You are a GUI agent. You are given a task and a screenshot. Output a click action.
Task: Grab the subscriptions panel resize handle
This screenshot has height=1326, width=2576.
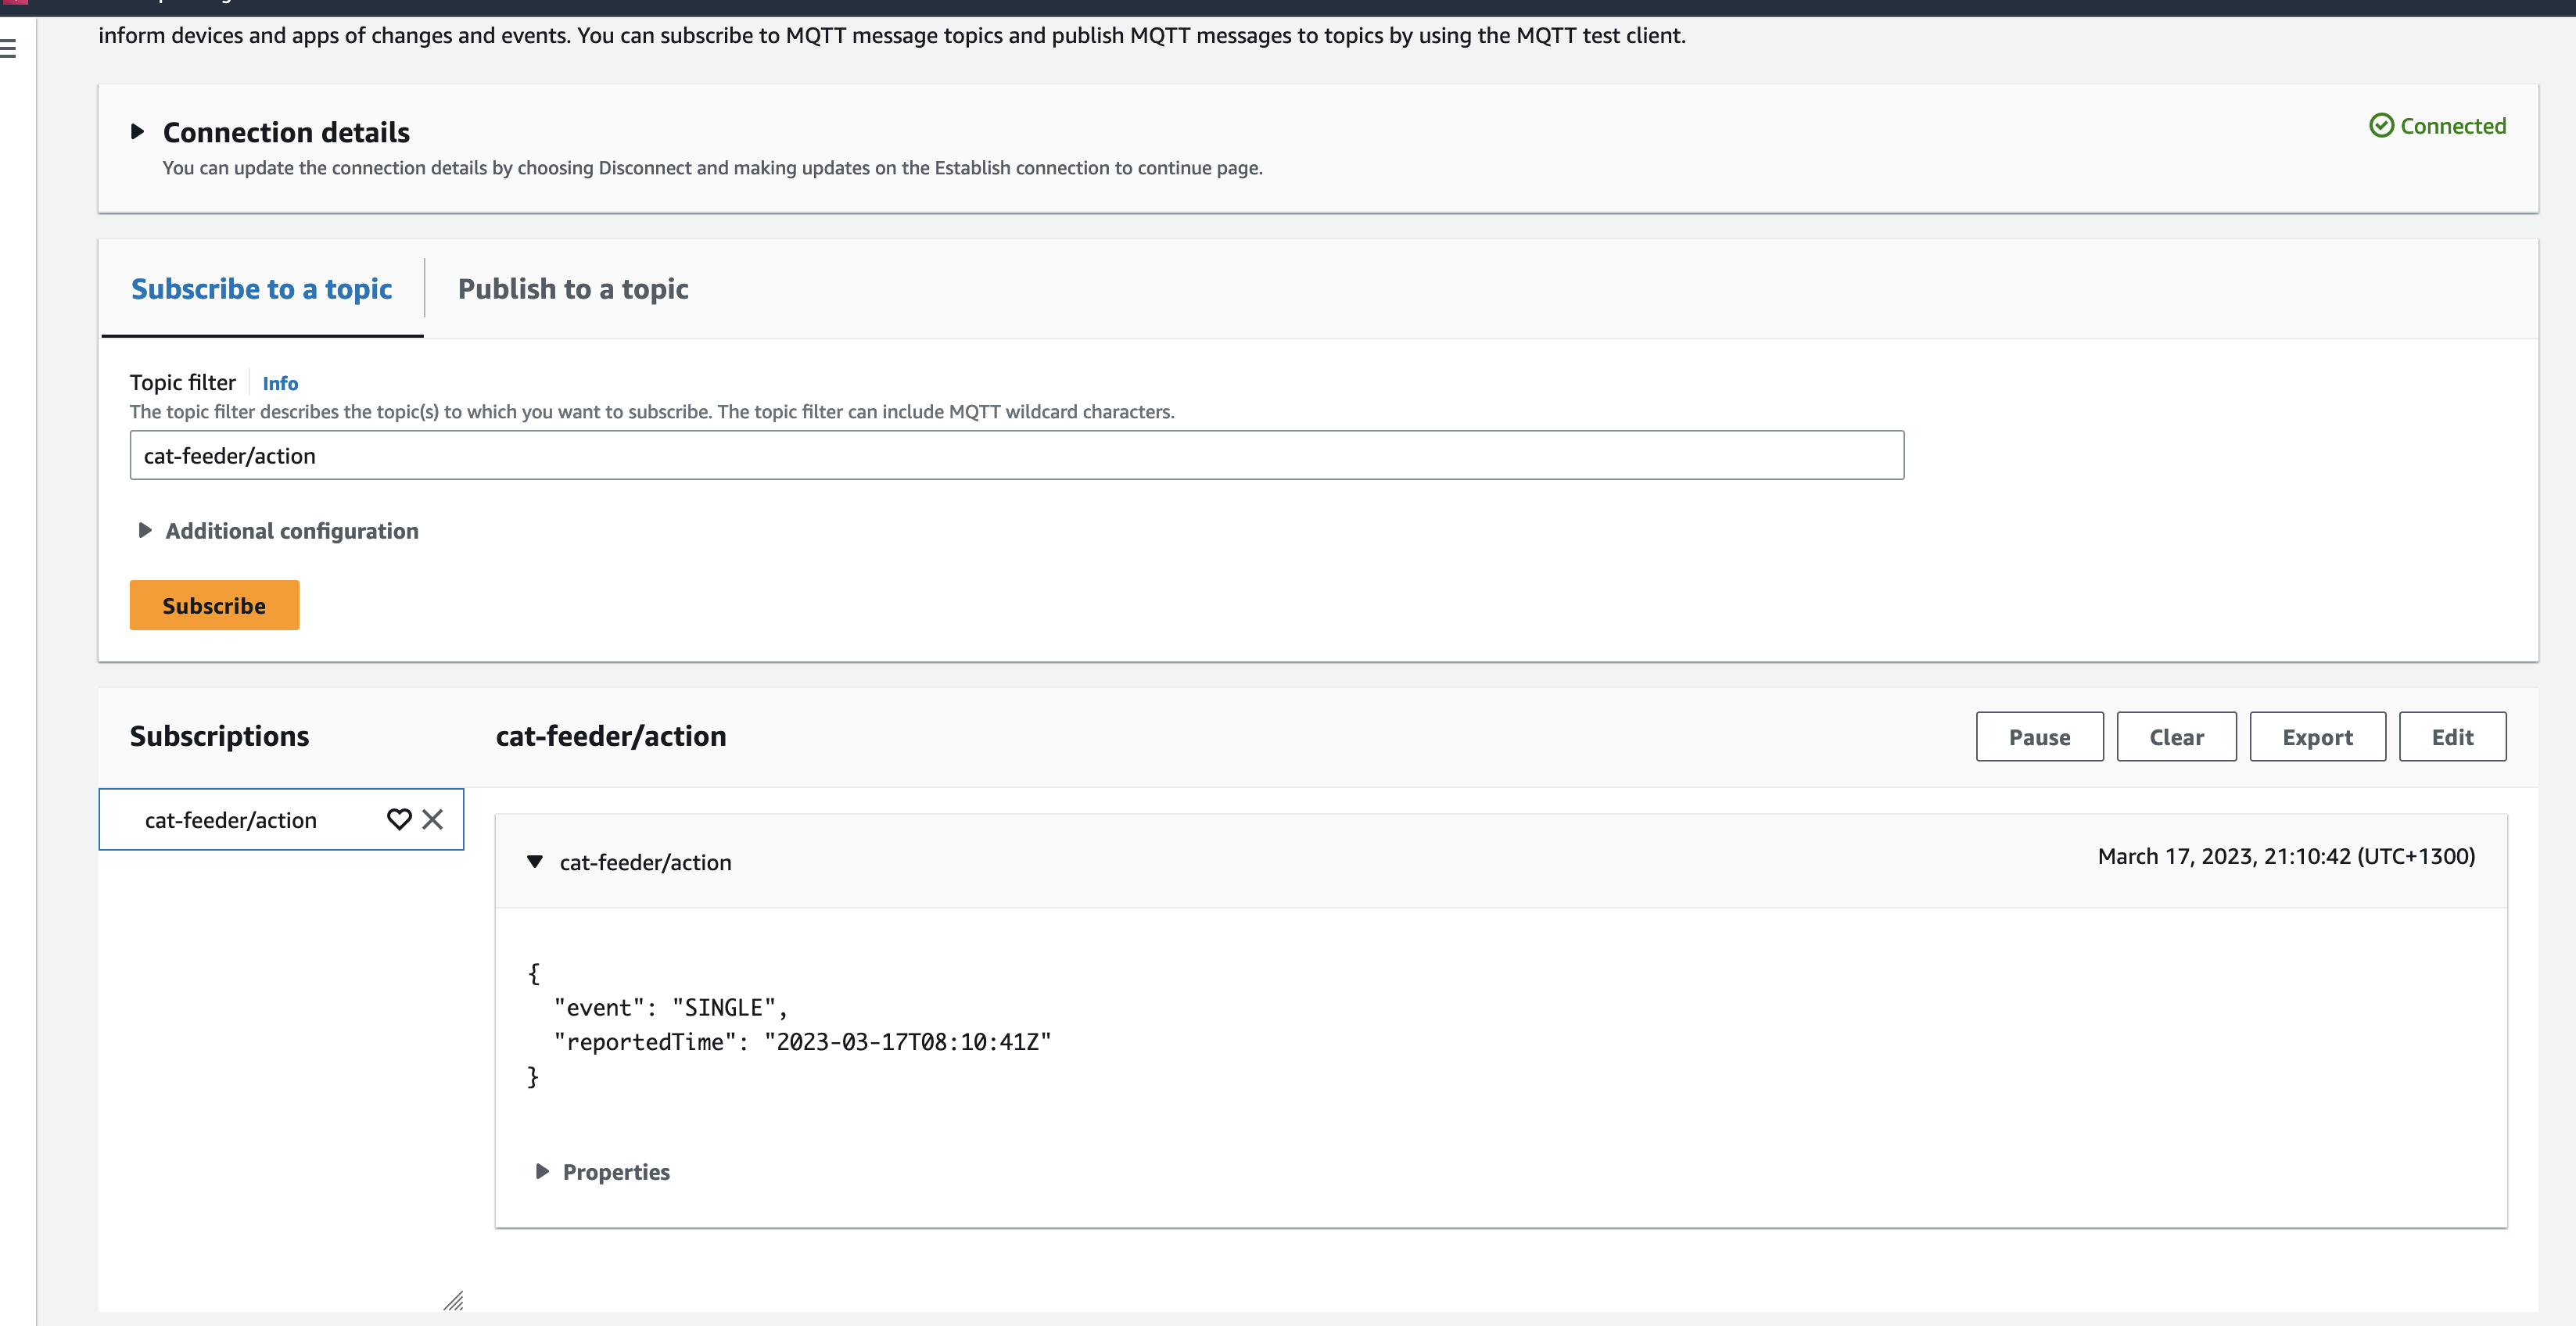(x=454, y=1300)
